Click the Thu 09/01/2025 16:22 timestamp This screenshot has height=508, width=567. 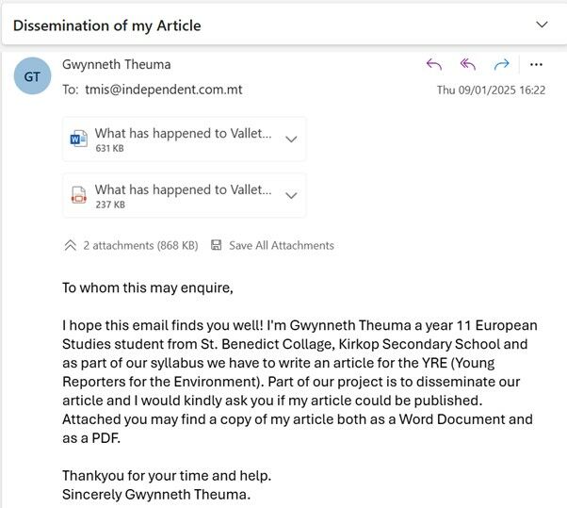491,90
